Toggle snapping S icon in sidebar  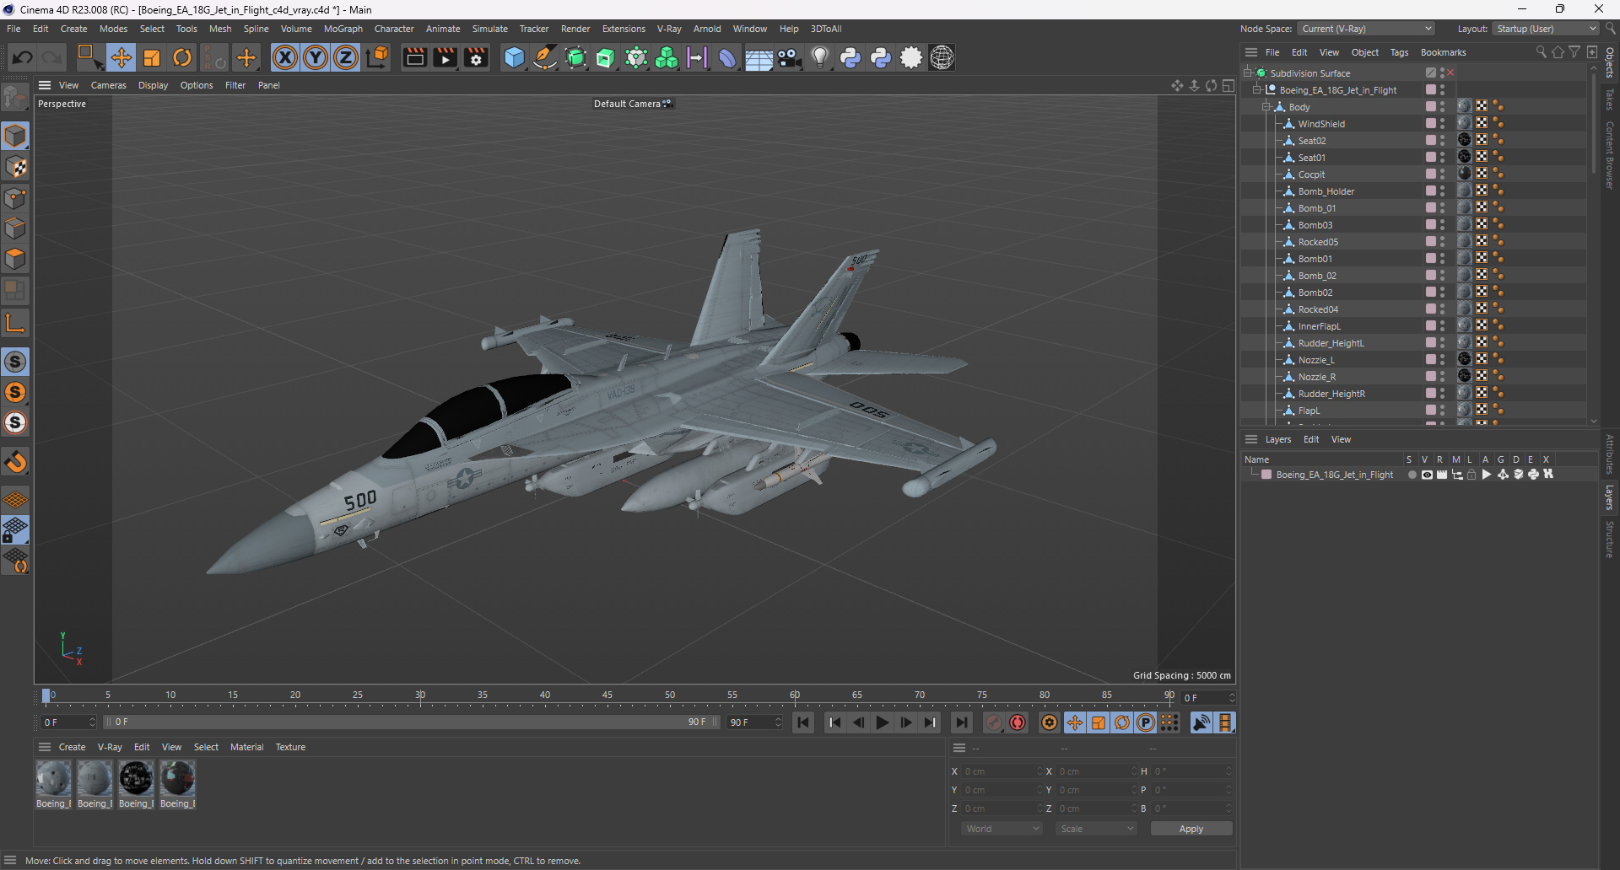15,362
